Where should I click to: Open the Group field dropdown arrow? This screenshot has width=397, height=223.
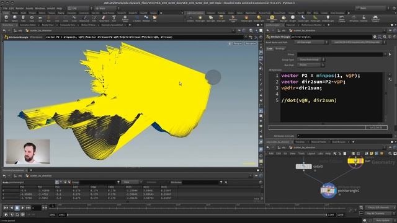pos(385,55)
